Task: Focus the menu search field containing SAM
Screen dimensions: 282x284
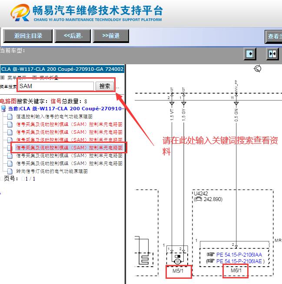Action: [56, 86]
